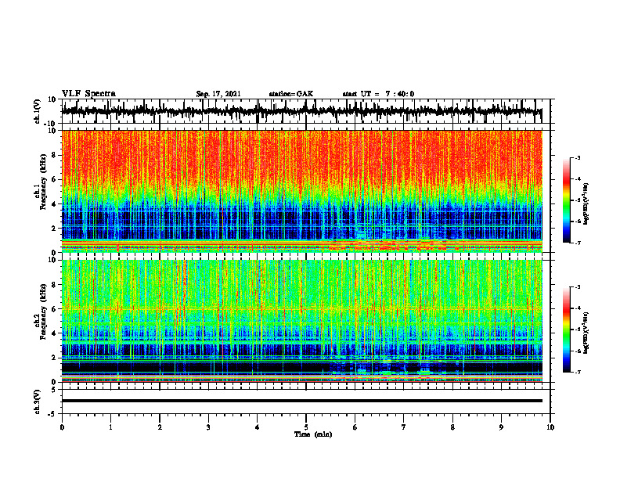The width and height of the screenshot is (620, 479).
Task: Click time axis tick label 6
Action: click(x=355, y=427)
